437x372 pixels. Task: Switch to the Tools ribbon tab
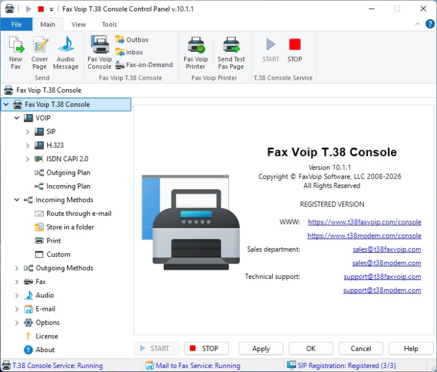(x=110, y=24)
